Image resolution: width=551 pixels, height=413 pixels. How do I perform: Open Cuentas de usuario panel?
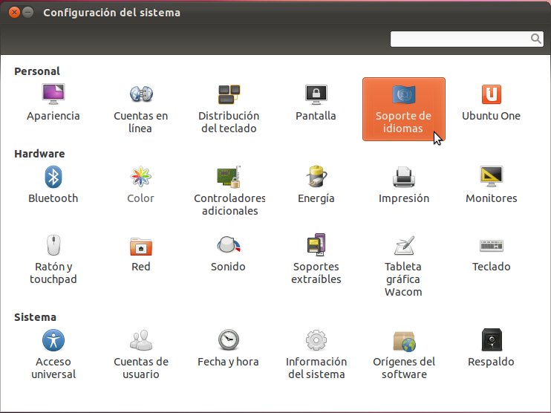click(x=140, y=354)
